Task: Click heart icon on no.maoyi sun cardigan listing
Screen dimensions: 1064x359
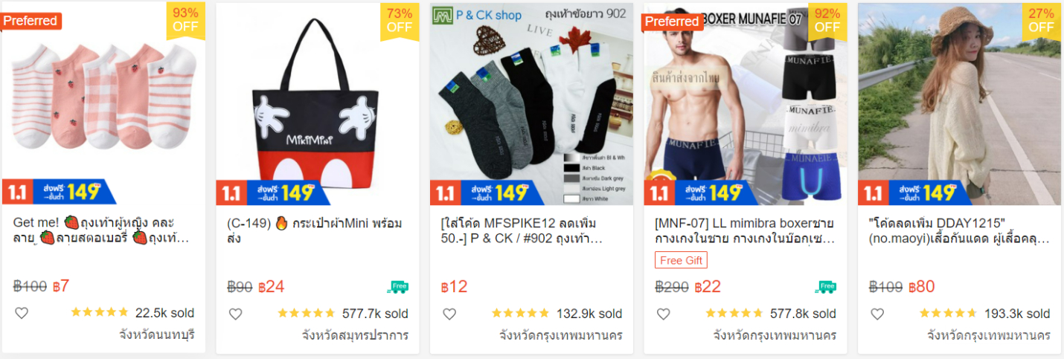Action: click(877, 314)
